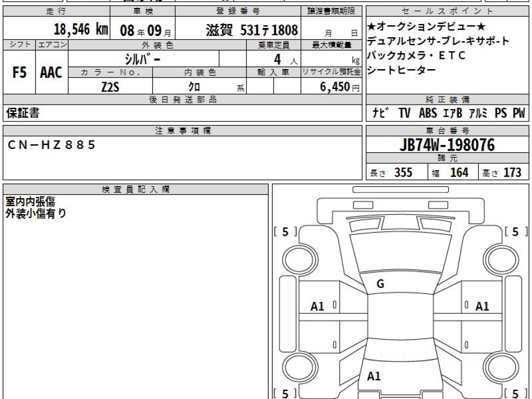Click the G mark on the windshield
532x399 pixels.
380,285
